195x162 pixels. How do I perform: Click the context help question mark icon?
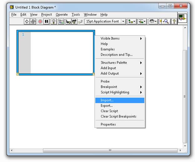tap(174, 22)
